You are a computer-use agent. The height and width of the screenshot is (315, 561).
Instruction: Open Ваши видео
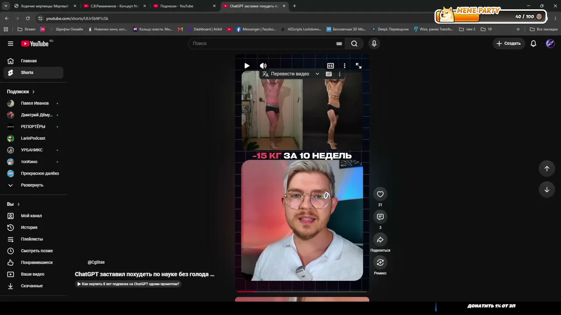pos(33,274)
